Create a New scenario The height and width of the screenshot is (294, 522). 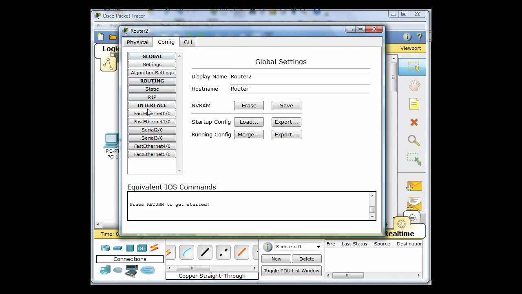click(276, 259)
